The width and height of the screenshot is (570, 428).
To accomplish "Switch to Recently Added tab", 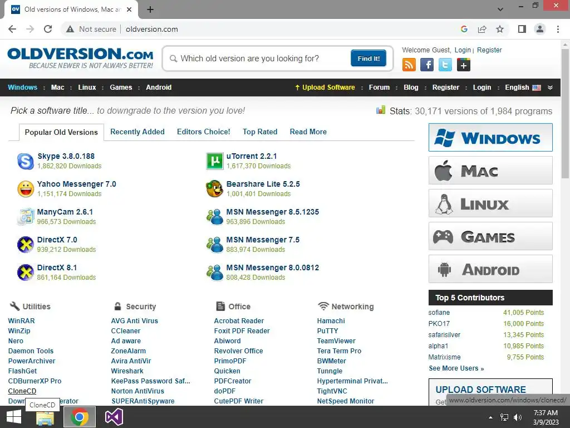I will click(137, 132).
